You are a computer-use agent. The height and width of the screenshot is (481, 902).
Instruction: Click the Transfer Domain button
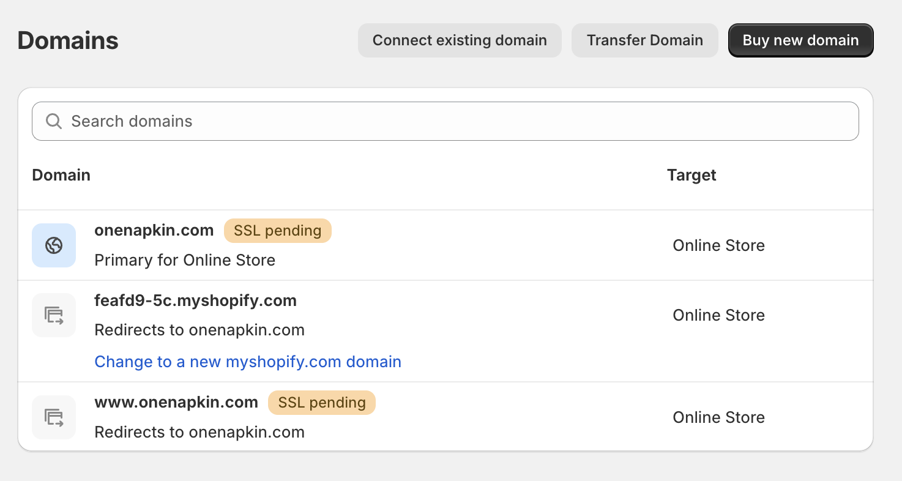(644, 40)
